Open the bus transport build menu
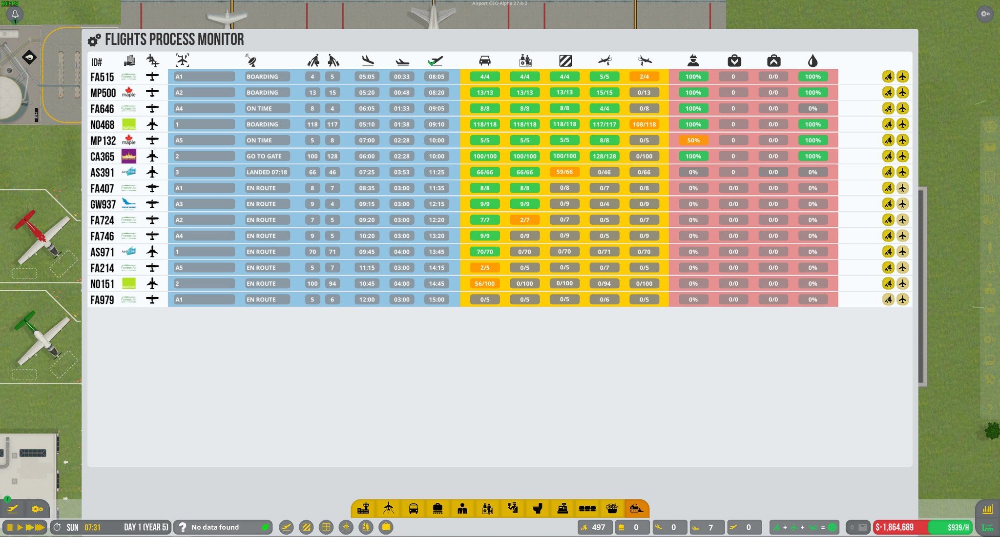This screenshot has width=1000, height=537. [x=413, y=509]
